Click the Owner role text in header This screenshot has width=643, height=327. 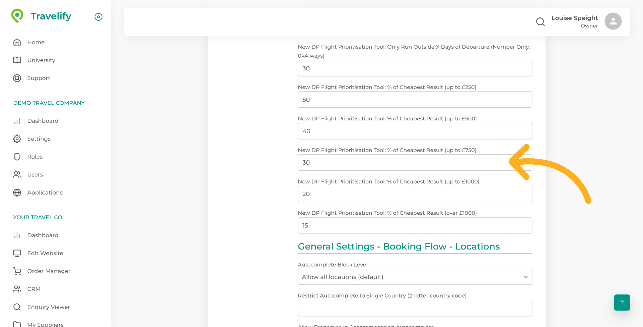coord(589,26)
